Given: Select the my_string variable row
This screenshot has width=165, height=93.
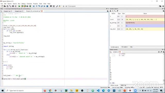Looking at the screenshot, I should pyautogui.click(x=137, y=23).
